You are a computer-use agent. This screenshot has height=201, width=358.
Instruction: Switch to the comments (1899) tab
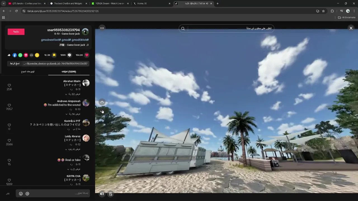pos(69,72)
